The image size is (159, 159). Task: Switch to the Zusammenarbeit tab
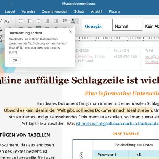[x=55, y=11]
